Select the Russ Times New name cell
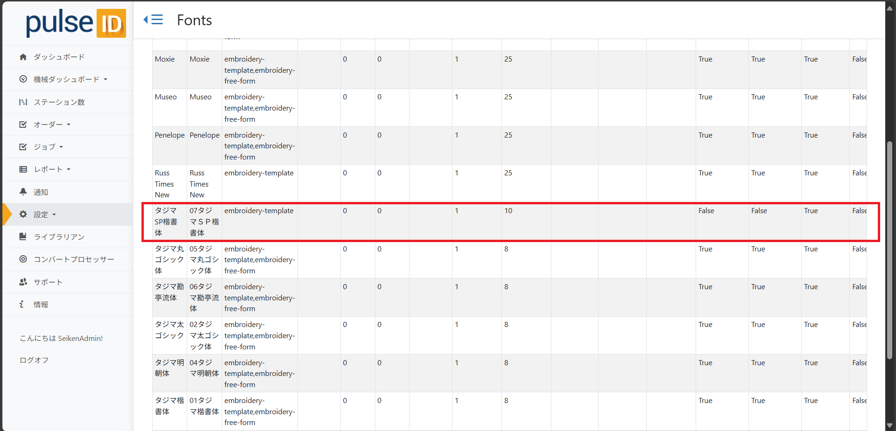Viewport: 896px width, 431px height. tap(169, 183)
